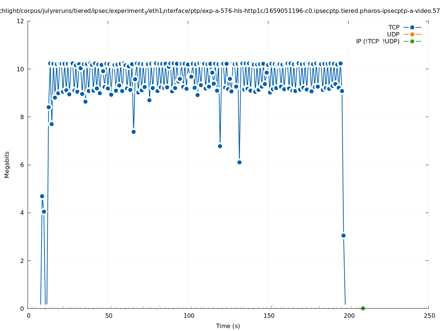Click the blue TCP legend marker
Image resolution: width=440 pixels, height=331 pixels.
click(x=412, y=27)
